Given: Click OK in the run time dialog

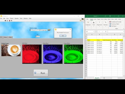Looking at the screenshot, I should tap(63, 36).
